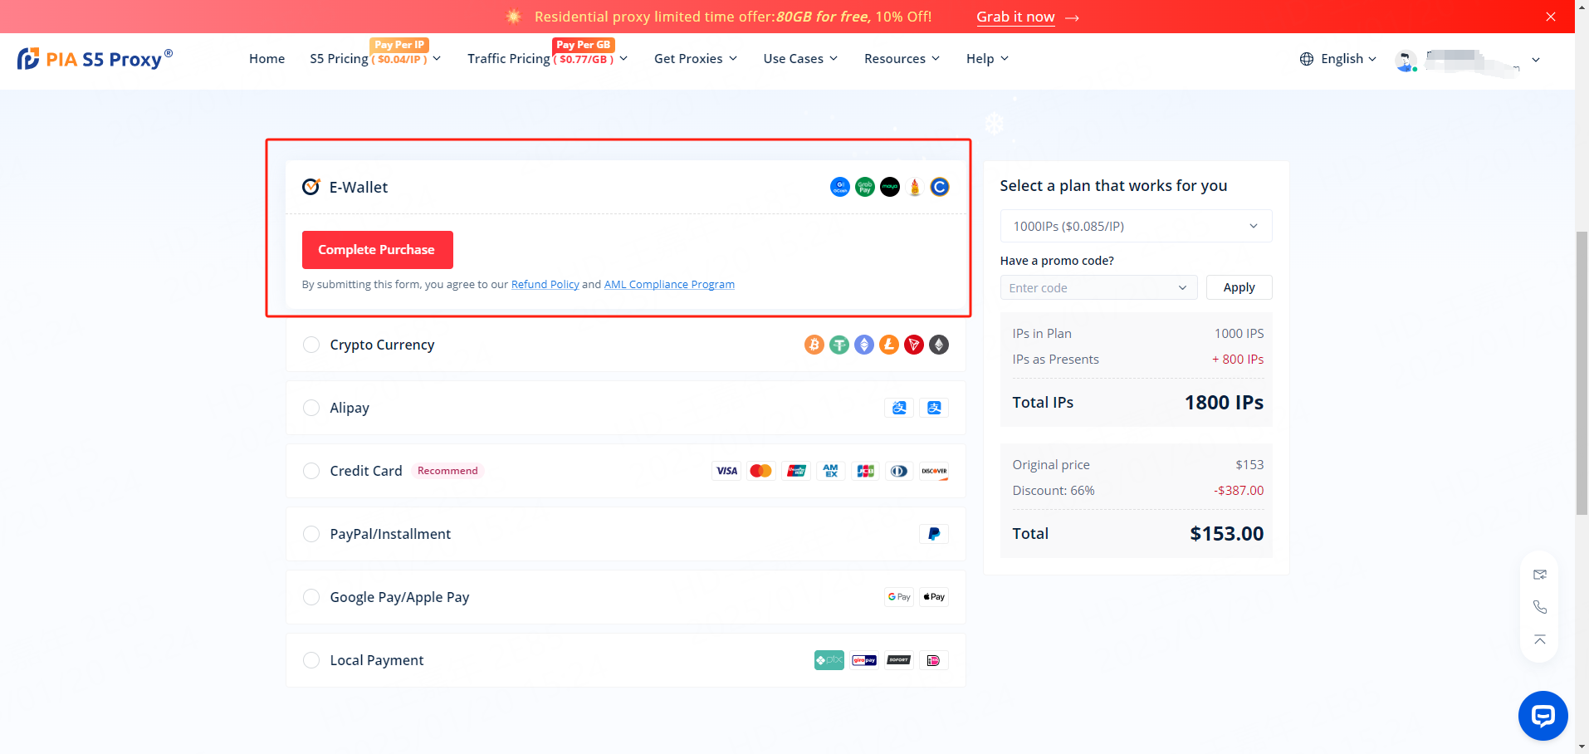The width and height of the screenshot is (1589, 754).
Task: Open the Refund Policy link
Action: pyautogui.click(x=545, y=285)
